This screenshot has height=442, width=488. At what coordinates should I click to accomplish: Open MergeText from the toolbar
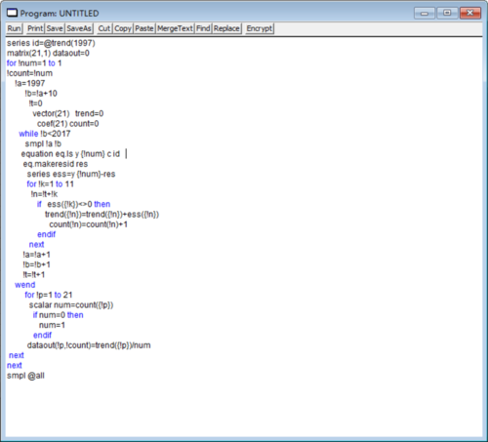[x=175, y=28]
